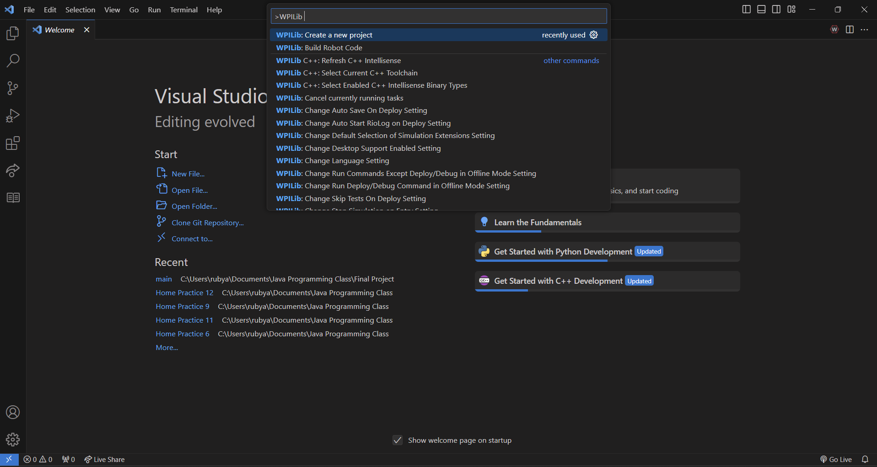The image size is (877, 467).
Task: Click the command palette input field
Action: 439,16
